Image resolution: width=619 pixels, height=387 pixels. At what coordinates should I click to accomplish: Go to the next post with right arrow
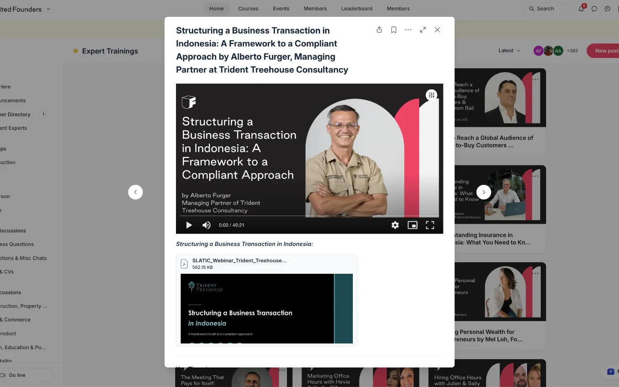[x=484, y=192]
